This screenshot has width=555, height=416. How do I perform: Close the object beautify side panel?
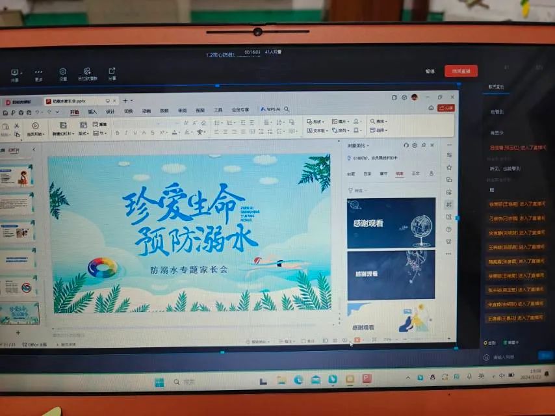click(432, 145)
